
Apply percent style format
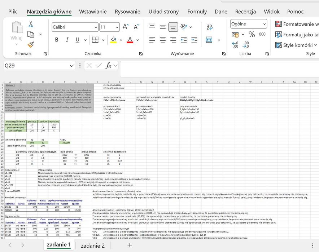(x=252, y=34)
